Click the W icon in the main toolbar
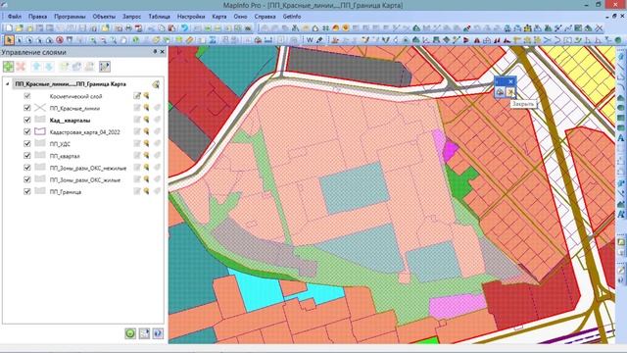The image size is (627, 353). pyautogui.click(x=310, y=40)
